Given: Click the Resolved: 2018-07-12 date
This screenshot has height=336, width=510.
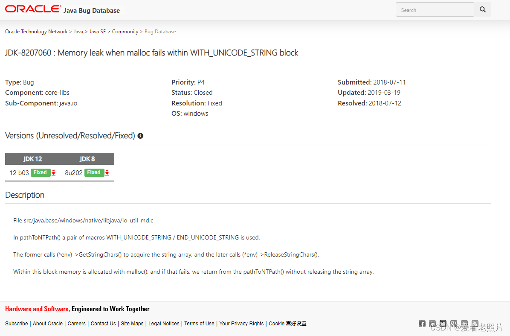Looking at the screenshot, I should (369, 103).
